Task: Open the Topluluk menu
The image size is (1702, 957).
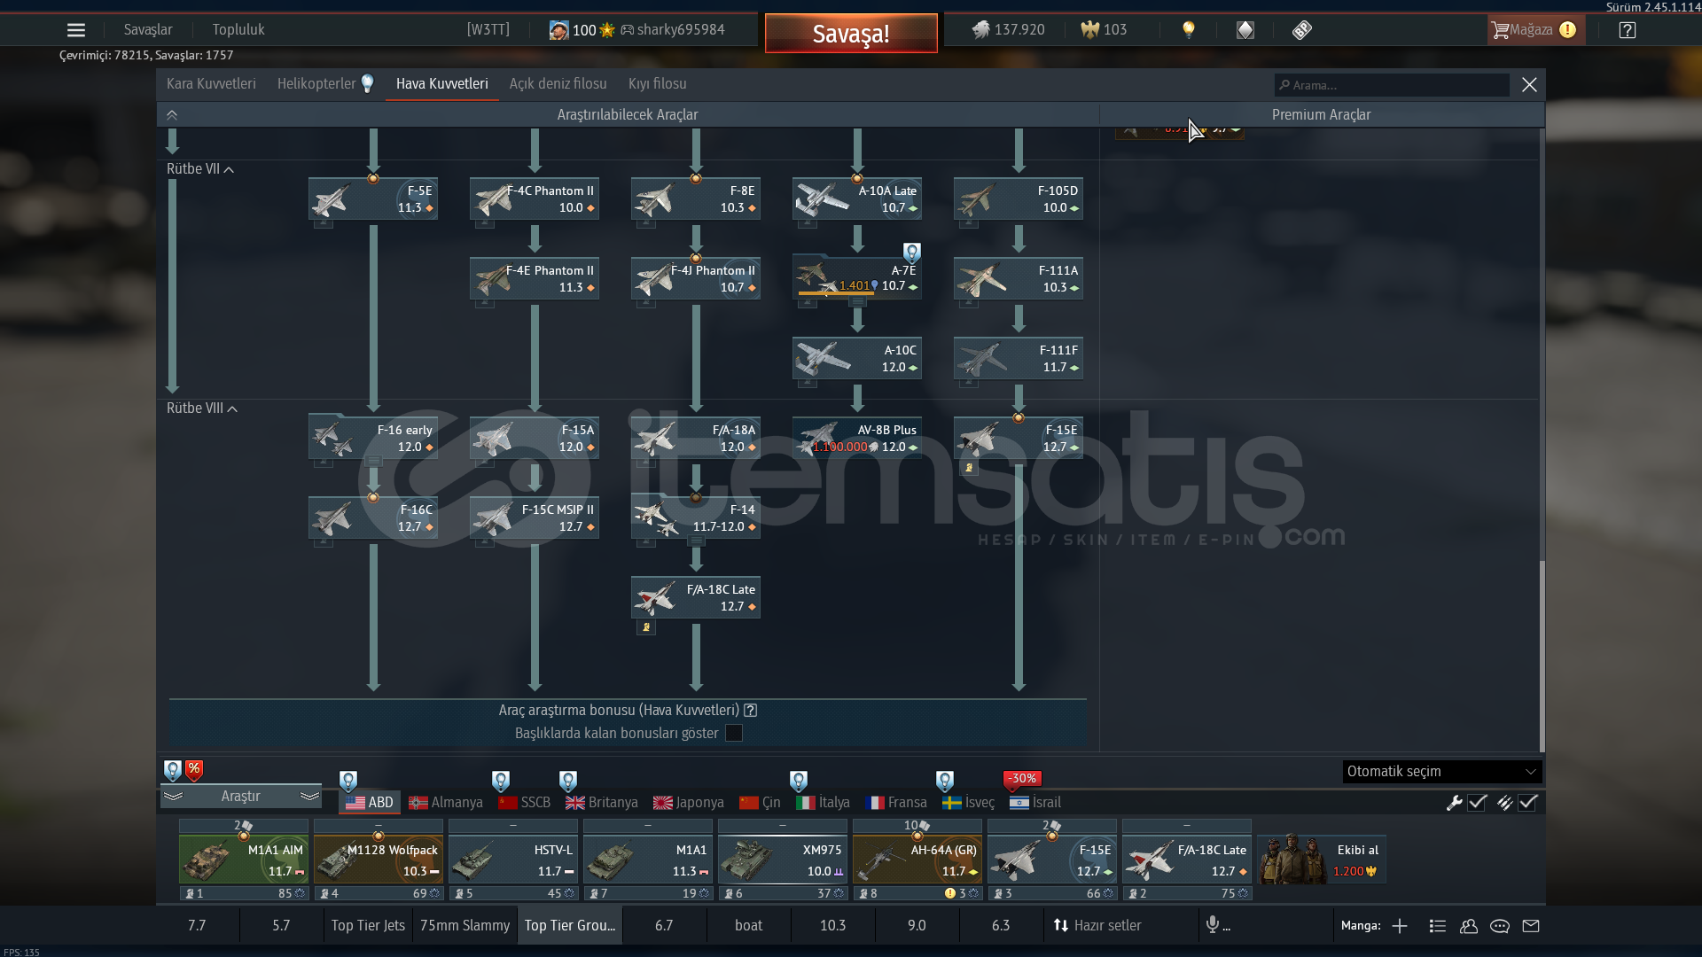Action: (x=238, y=29)
